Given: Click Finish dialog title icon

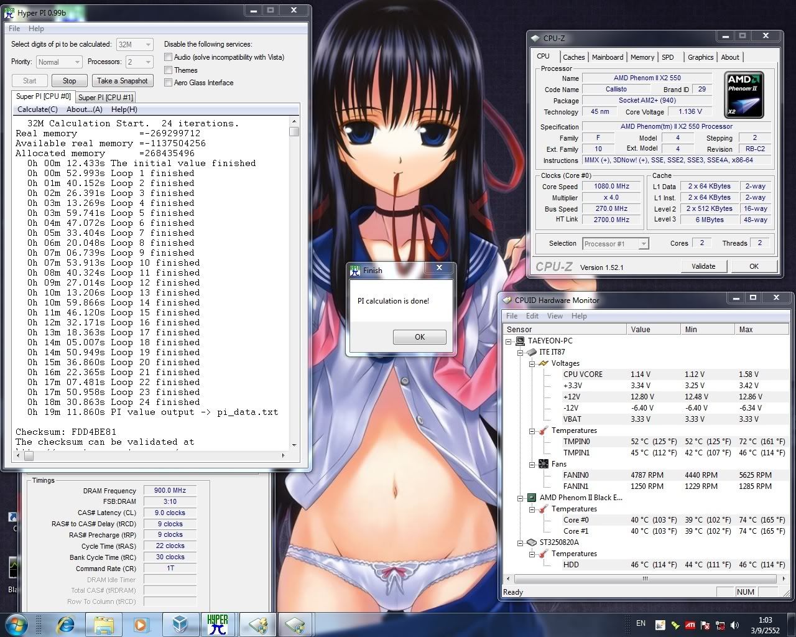Looking at the screenshot, I should [355, 270].
